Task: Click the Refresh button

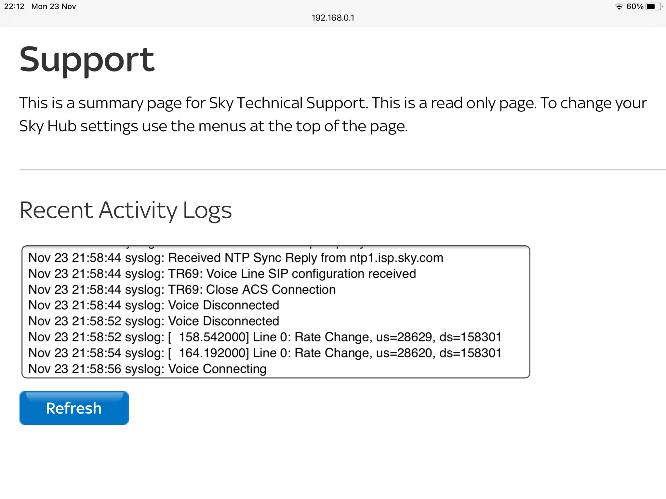Action: 73,408
